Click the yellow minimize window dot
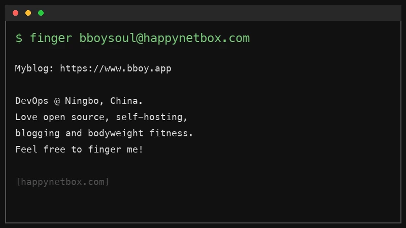The image size is (406, 228). click(28, 13)
